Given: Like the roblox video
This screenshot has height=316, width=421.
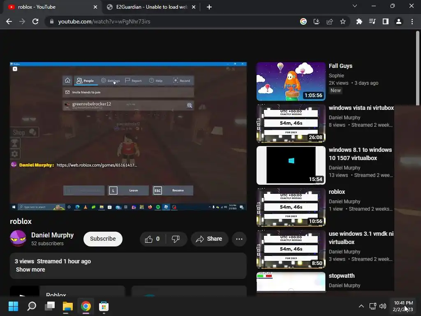Looking at the screenshot, I should 152,239.
